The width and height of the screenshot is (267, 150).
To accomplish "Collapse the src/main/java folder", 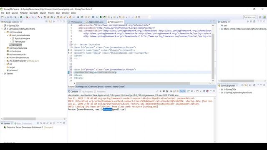I will pyautogui.click(x=5, y=32).
